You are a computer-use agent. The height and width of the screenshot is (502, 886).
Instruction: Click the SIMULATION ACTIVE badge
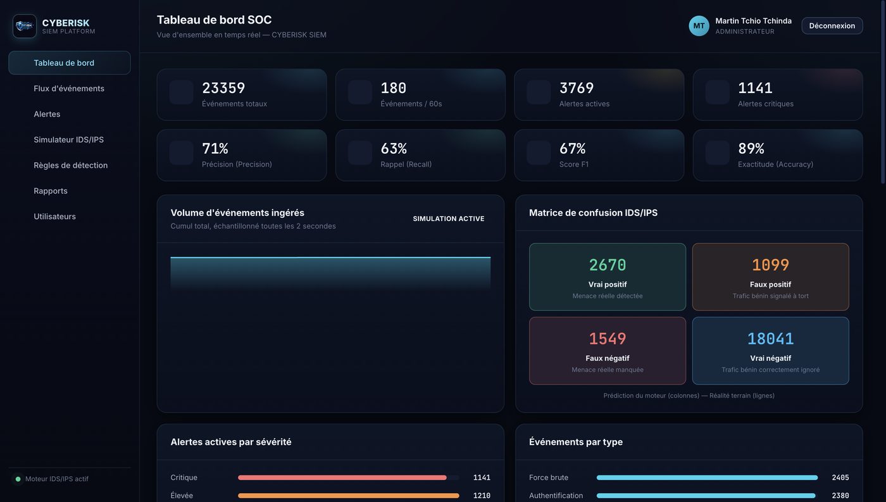(449, 219)
